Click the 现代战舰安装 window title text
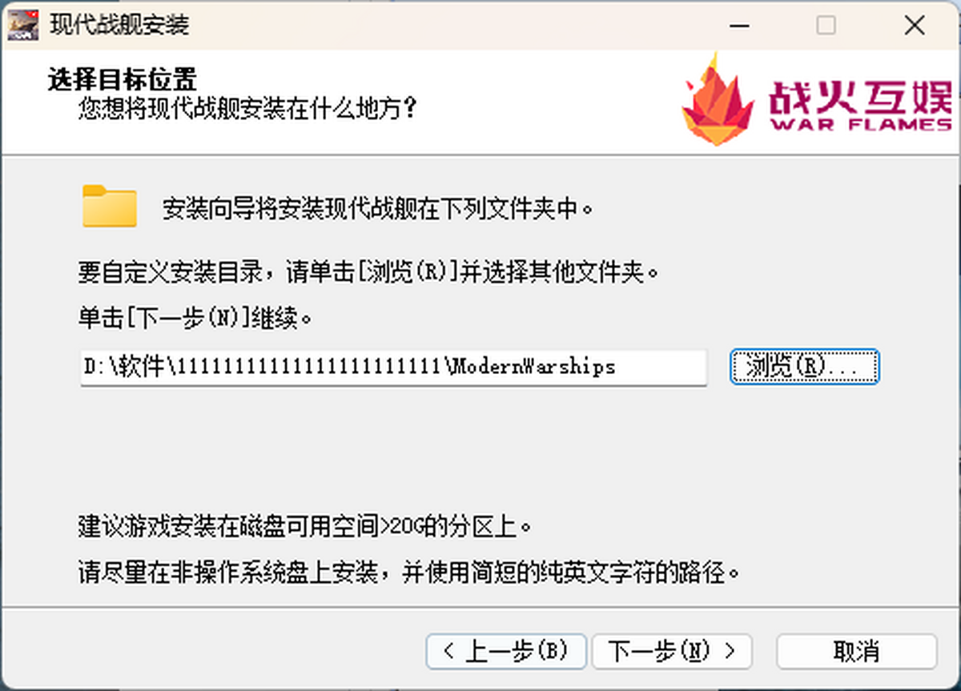Viewport: 961px width, 691px height. (119, 25)
